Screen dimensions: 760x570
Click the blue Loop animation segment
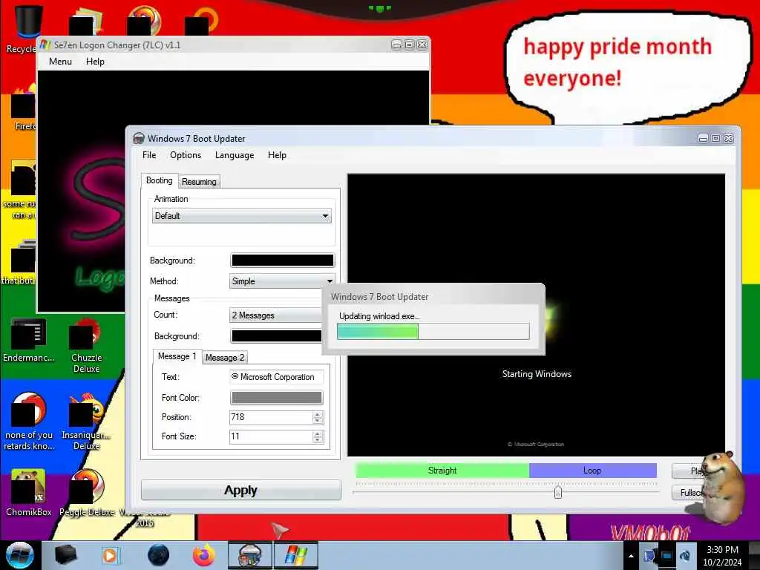click(x=593, y=471)
